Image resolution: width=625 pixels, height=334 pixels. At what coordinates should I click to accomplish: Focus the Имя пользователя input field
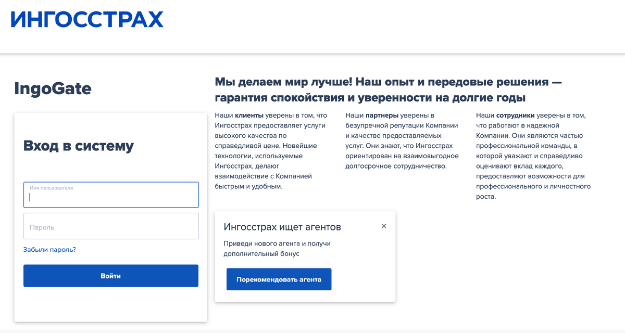coord(111,195)
